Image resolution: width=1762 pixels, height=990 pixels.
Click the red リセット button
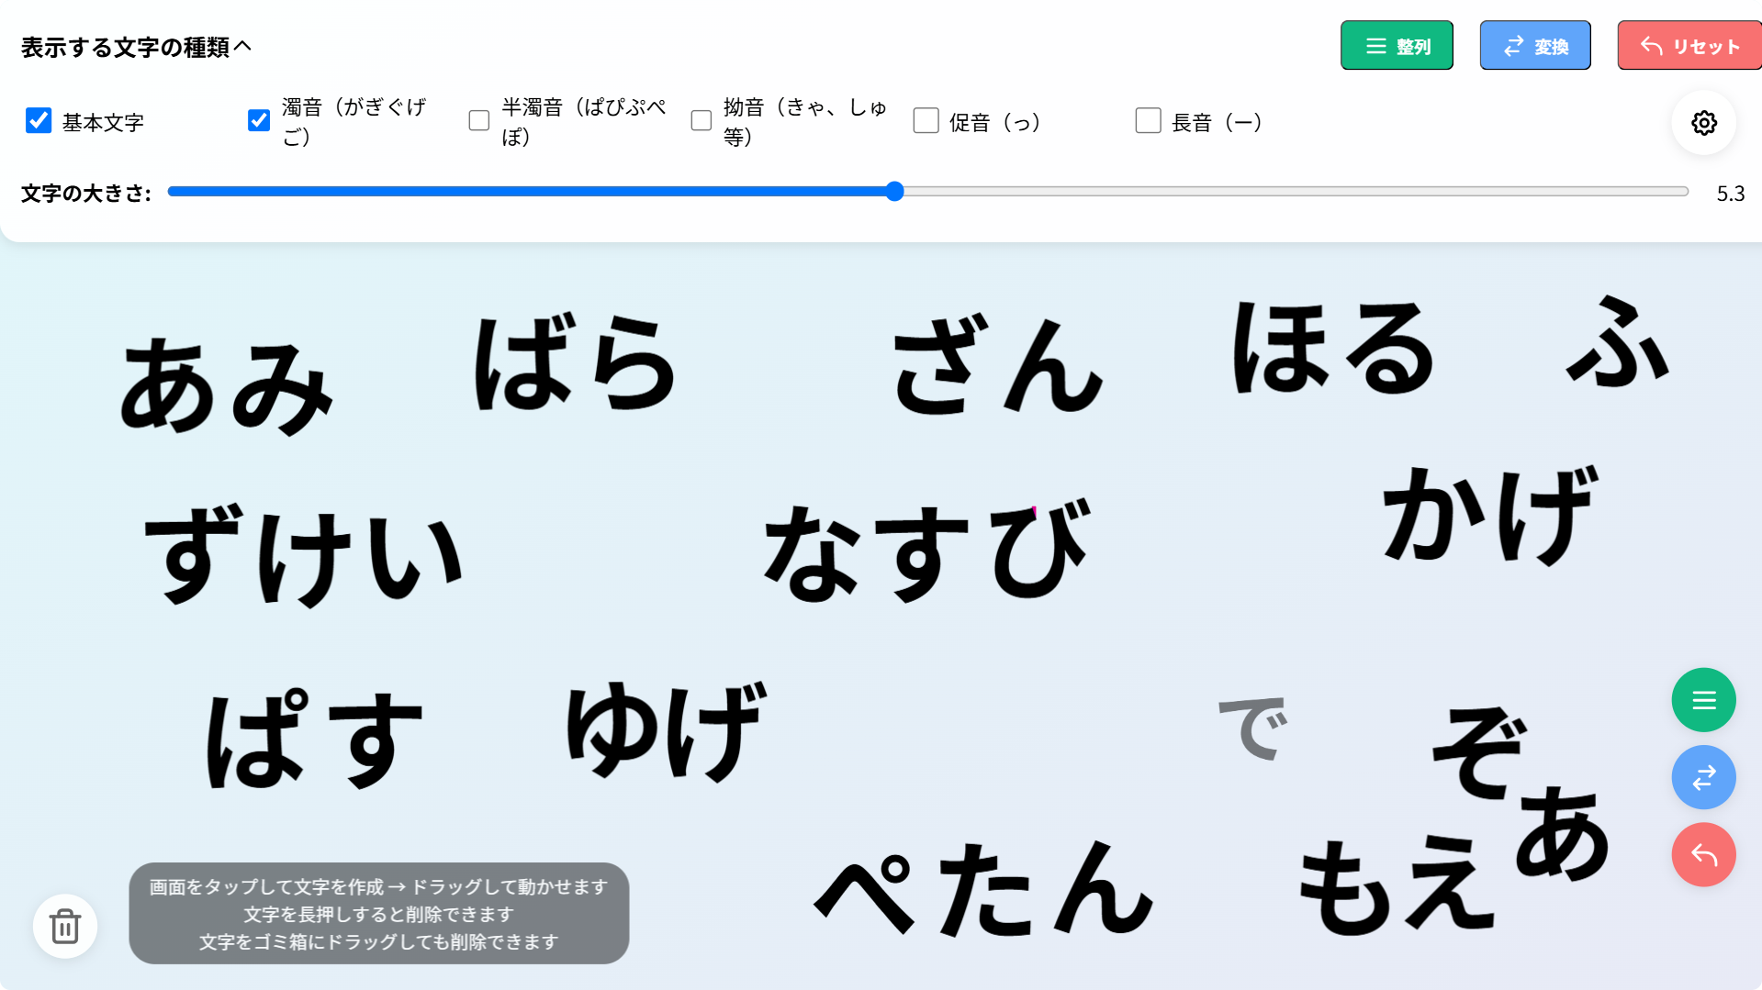[1689, 46]
